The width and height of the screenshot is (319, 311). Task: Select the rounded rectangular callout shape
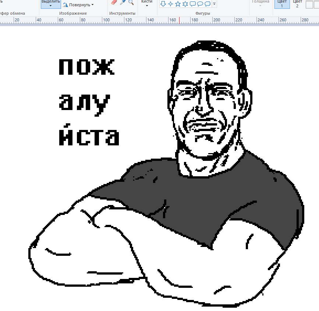coord(193,4)
